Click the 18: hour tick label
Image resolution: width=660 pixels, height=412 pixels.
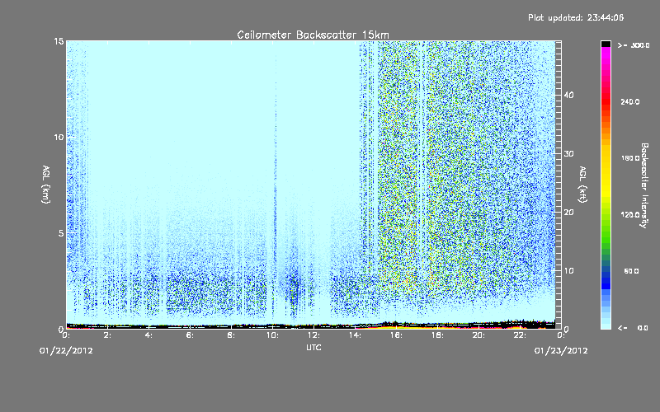click(x=437, y=335)
